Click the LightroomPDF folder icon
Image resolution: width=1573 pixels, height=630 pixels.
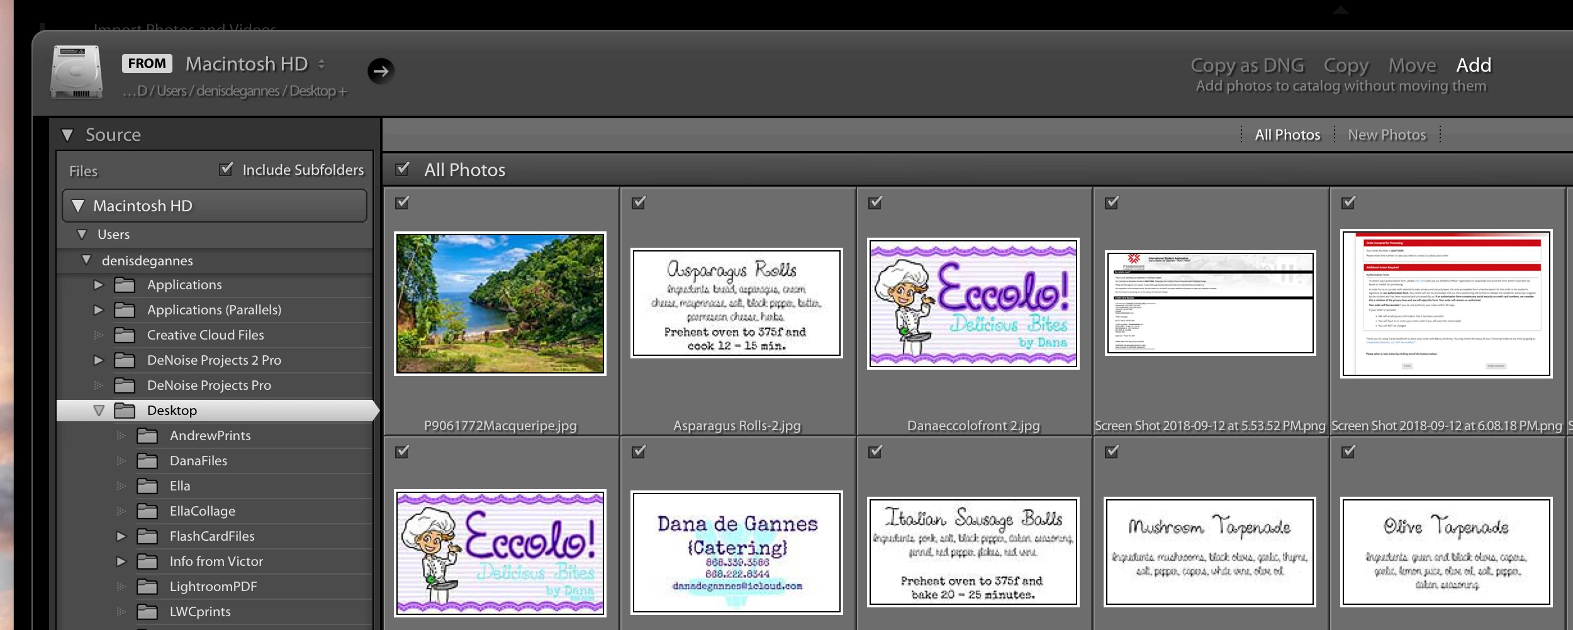pyautogui.click(x=147, y=587)
